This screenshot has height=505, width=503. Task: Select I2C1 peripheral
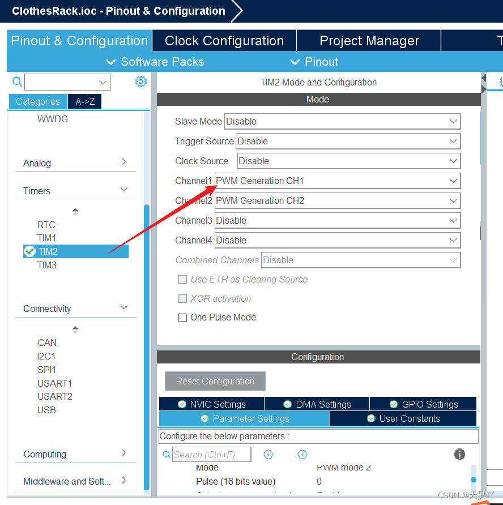click(46, 356)
